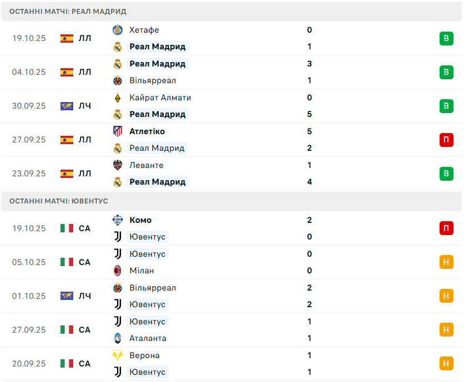Click the Italy flag in the 05.10.25 row
464x382 pixels.
pos(67,262)
